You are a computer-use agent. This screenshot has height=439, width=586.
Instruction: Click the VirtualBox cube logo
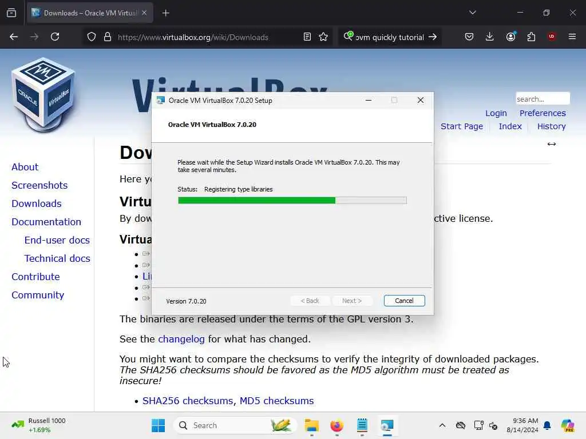(x=43, y=94)
